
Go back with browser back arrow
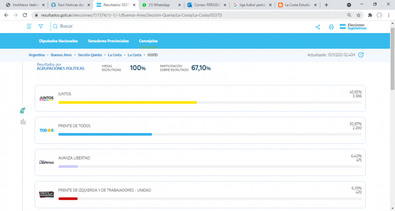pyautogui.click(x=6, y=15)
